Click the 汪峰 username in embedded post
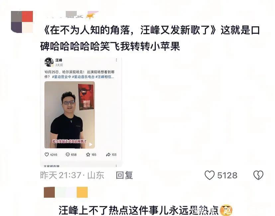This screenshot has height=216, width=275. [59, 60]
